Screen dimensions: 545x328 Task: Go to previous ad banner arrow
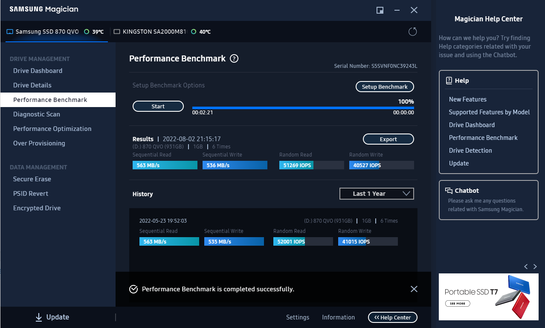pyautogui.click(x=526, y=267)
